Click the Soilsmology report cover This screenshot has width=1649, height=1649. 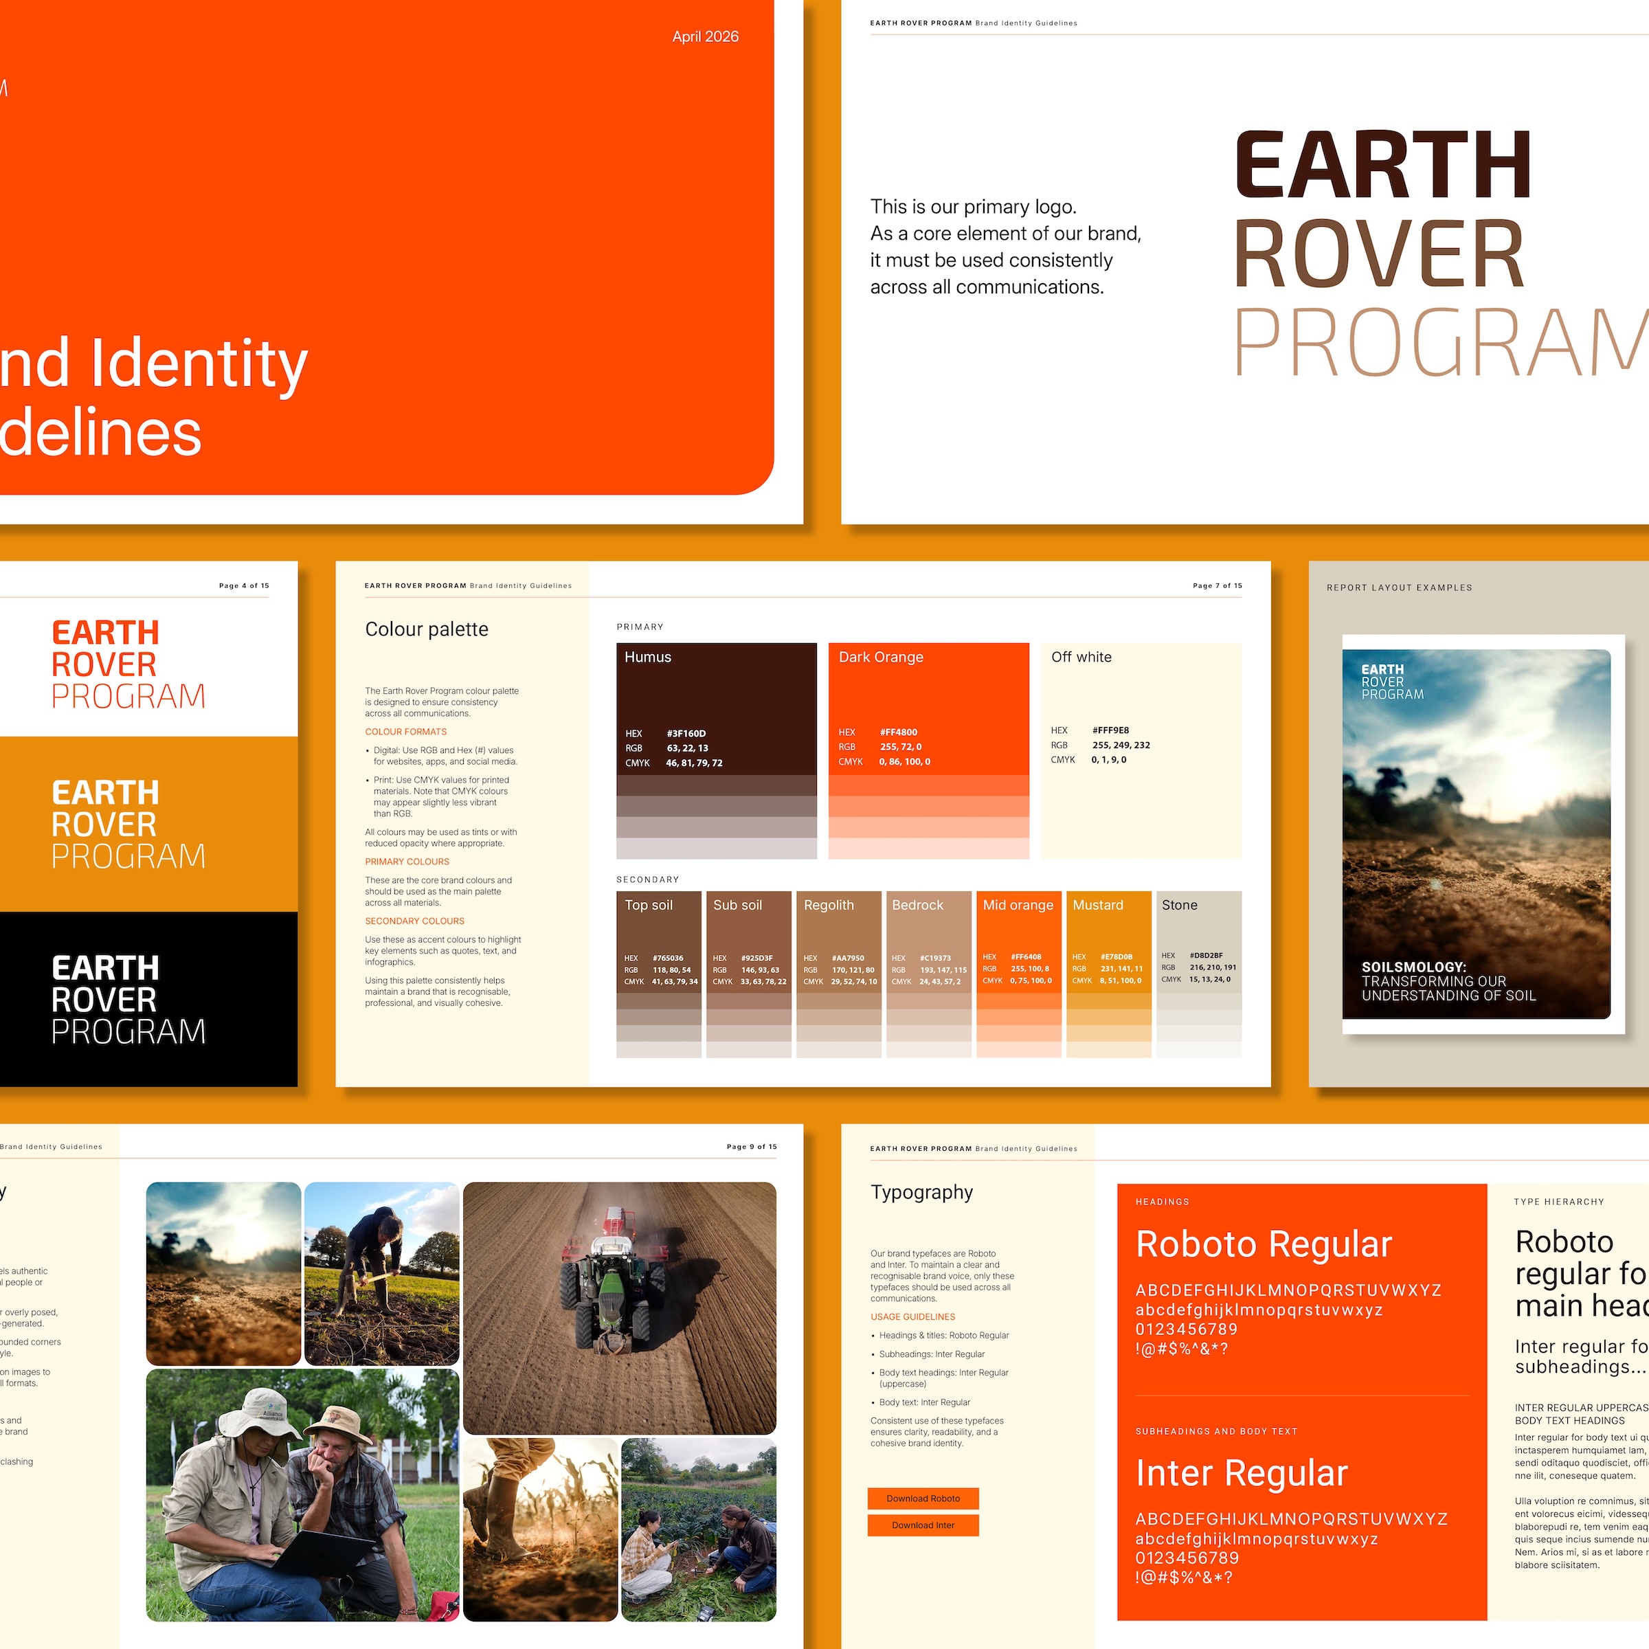coord(1477,834)
